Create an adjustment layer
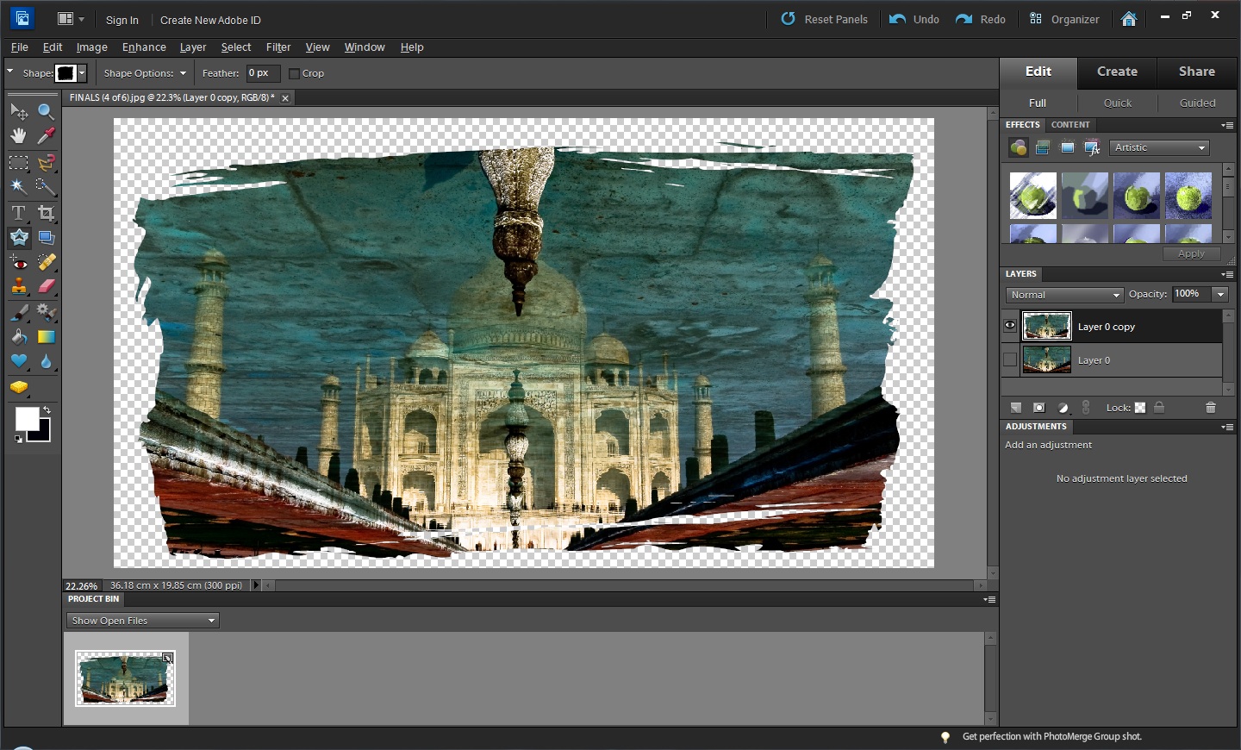Screen dimensions: 1241x750 [x=1063, y=408]
